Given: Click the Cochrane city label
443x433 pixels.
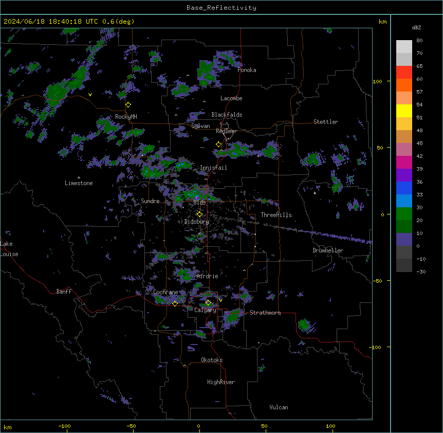Looking at the screenshot, I should click(x=165, y=292).
